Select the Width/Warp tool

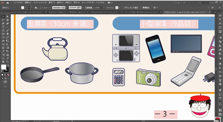3,41
